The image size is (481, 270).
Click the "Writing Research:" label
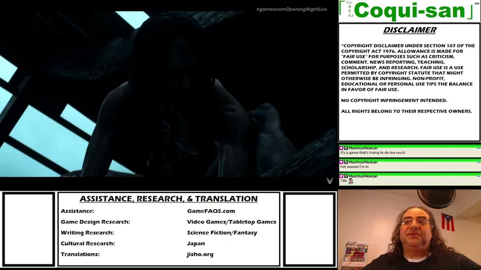coord(87,233)
